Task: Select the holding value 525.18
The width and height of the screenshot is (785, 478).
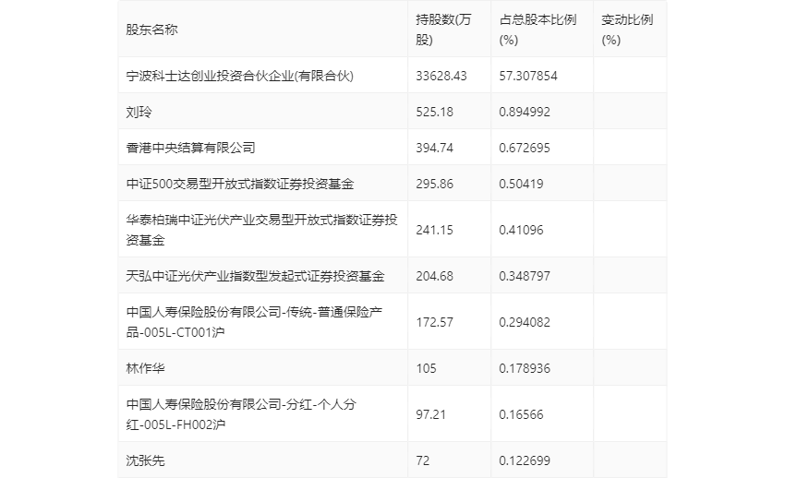Action: coord(435,112)
